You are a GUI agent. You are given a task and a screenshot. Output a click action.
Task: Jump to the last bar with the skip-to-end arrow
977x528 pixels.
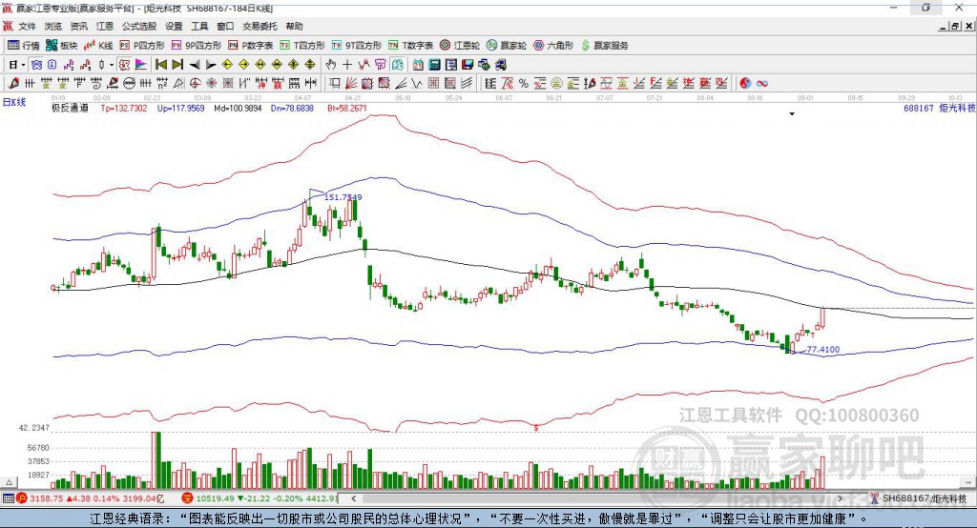tap(177, 65)
